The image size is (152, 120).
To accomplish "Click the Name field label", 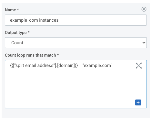I will point(10,10).
